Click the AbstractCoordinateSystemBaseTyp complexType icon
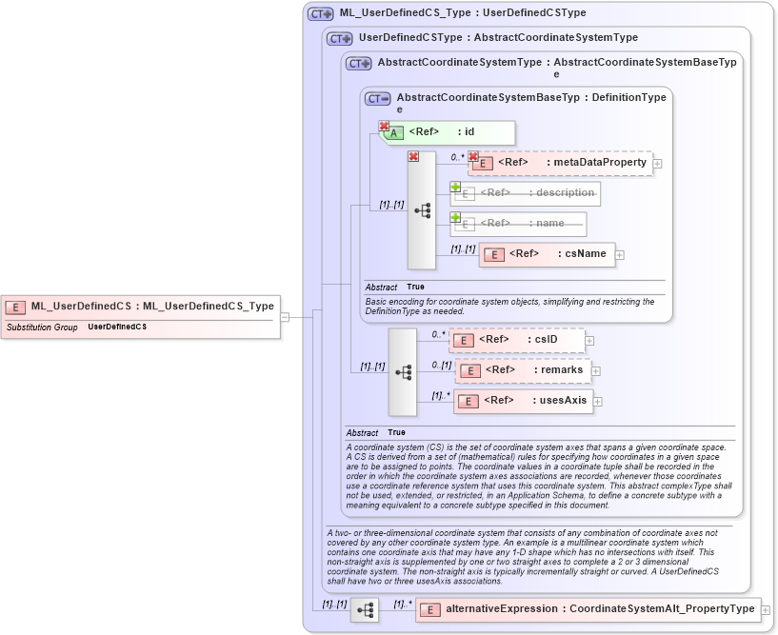This screenshot has height=635, width=778. pyautogui.click(x=376, y=97)
